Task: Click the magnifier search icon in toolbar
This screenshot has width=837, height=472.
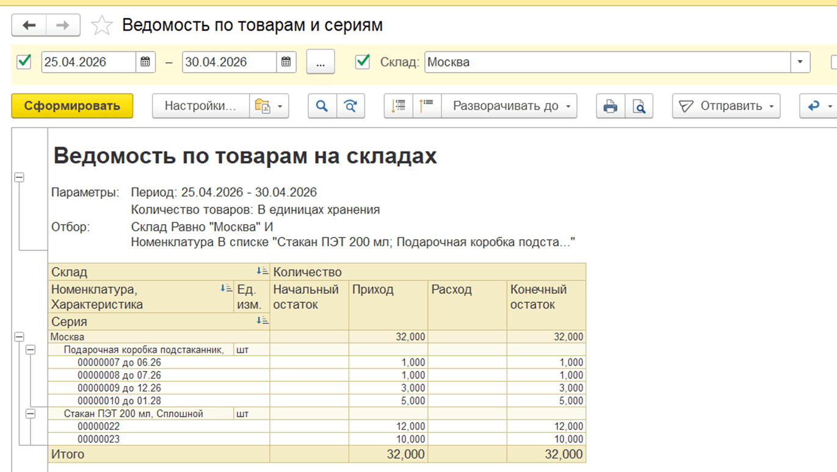Action: tap(322, 106)
